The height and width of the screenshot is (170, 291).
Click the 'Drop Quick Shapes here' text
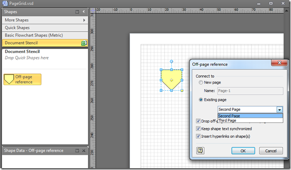coord(27,58)
